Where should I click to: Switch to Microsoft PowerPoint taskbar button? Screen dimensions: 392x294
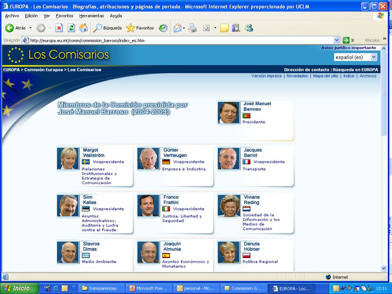(x=149, y=288)
